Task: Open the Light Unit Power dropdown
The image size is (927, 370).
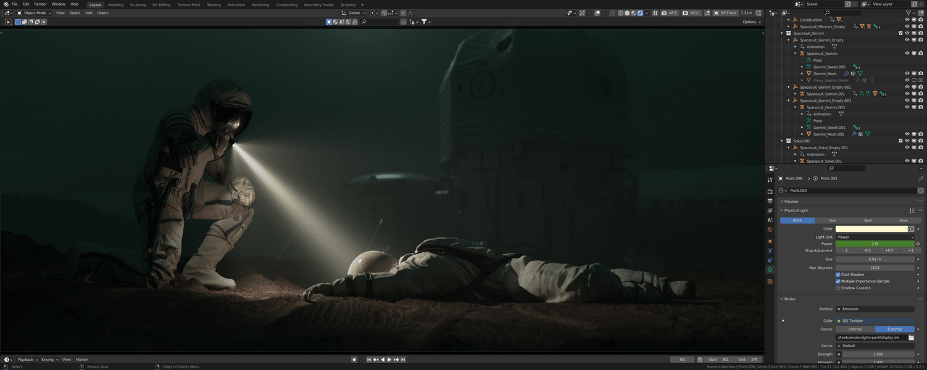Action: (x=875, y=237)
